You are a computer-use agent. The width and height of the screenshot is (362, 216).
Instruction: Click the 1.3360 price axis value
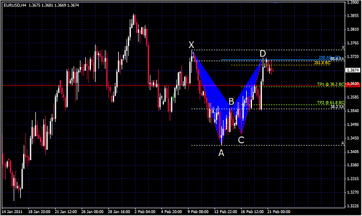point(353,165)
